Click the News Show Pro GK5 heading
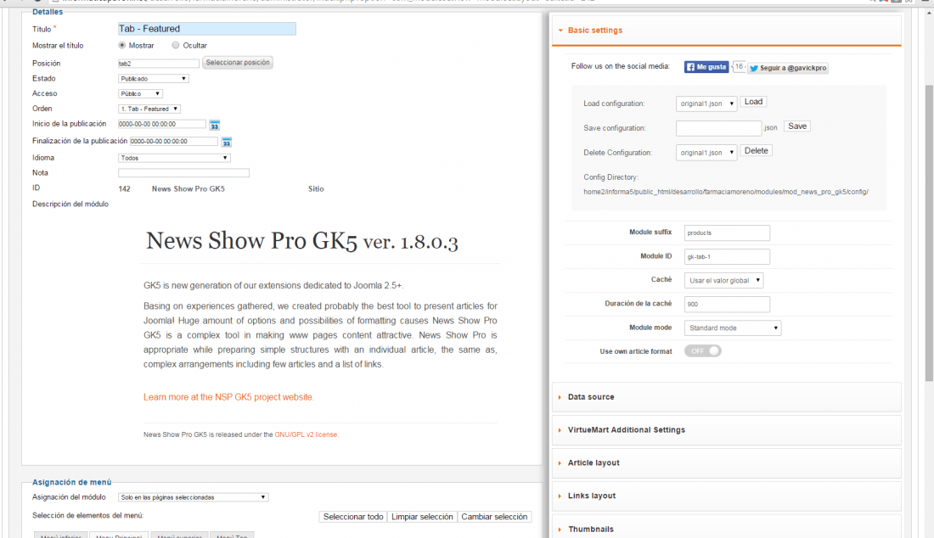The width and height of the screenshot is (934, 538). 302,241
